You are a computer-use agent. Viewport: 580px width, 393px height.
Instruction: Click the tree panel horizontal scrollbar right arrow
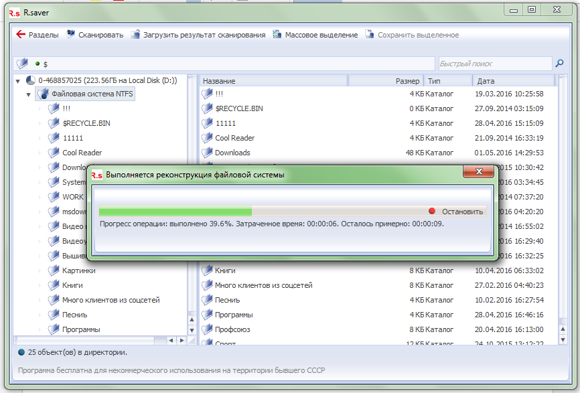[182, 340]
